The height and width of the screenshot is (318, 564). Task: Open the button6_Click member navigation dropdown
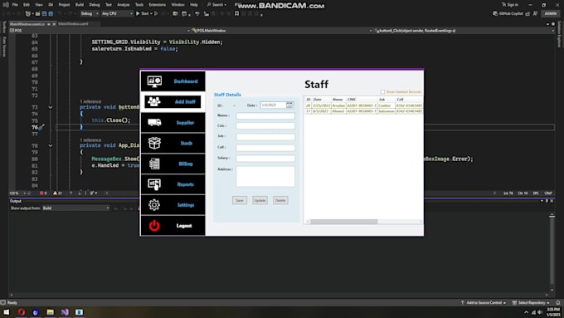464,31
